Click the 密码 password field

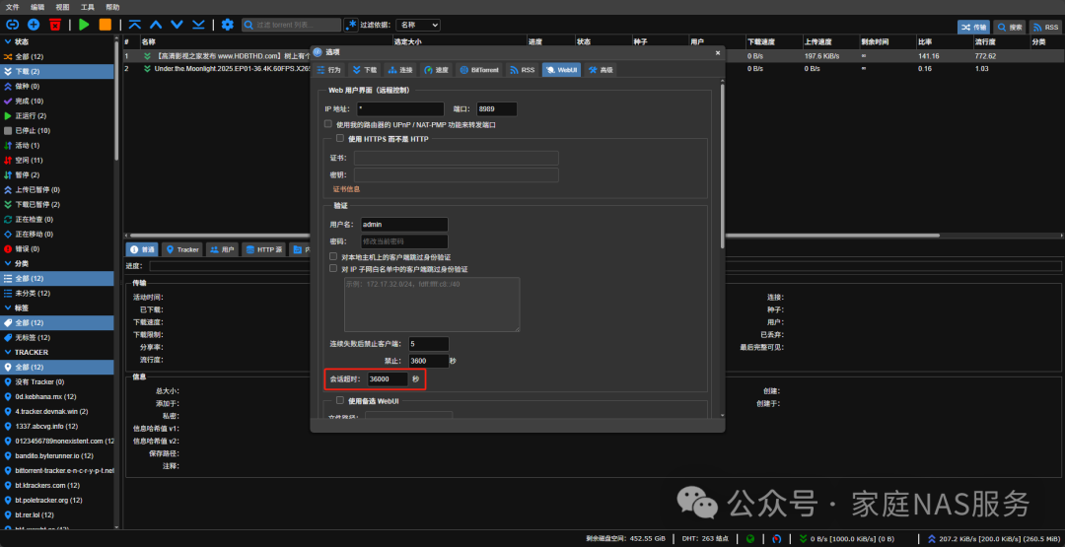click(404, 240)
